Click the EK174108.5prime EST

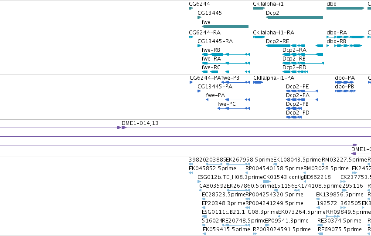pos(297,190)
